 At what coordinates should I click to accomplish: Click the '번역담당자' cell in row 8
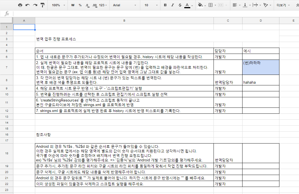click(228, 80)
